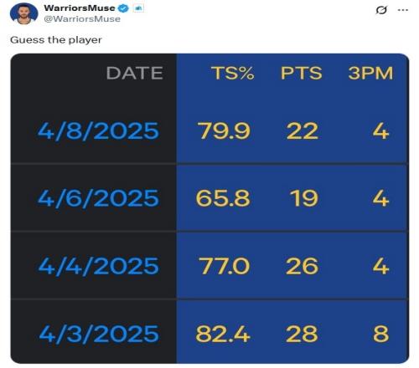
Task: Click the 79.9 true shooting value
Action: tap(224, 131)
